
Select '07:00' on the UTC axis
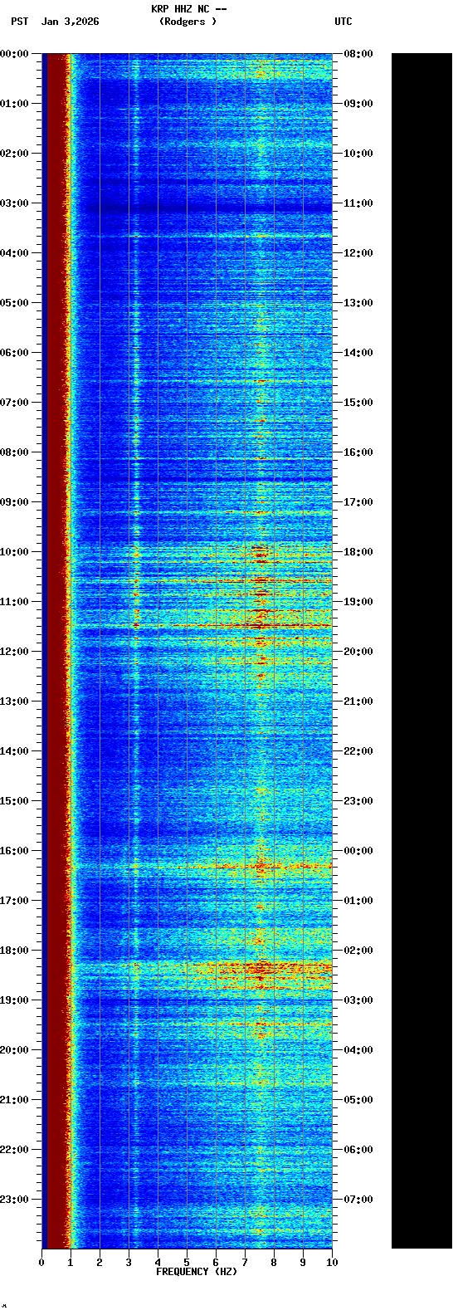pyautogui.click(x=358, y=1200)
